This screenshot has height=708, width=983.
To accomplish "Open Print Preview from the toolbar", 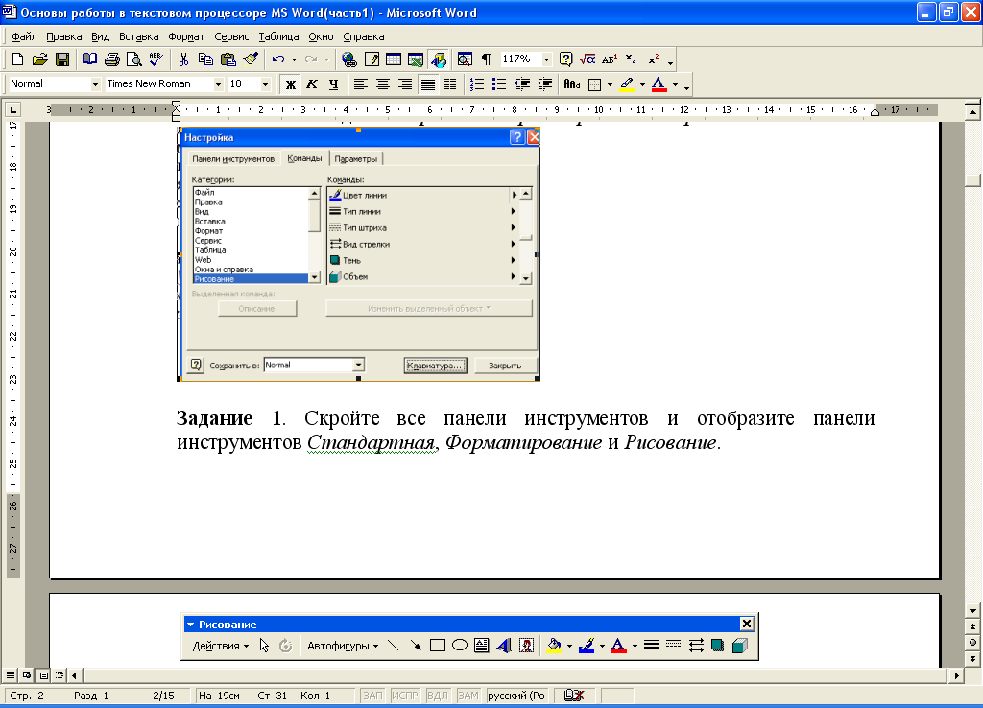I will [x=134, y=59].
